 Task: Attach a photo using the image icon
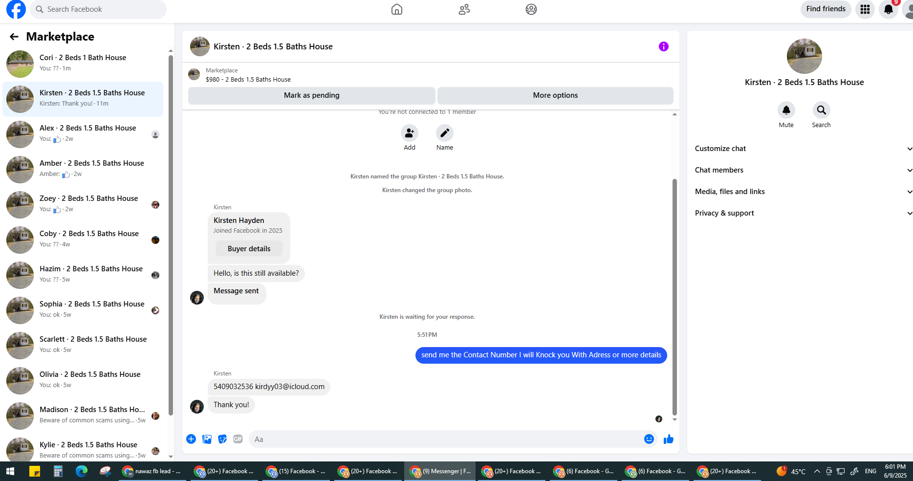(x=207, y=439)
